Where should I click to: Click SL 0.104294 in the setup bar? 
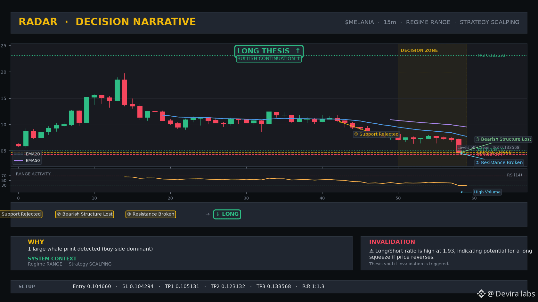[x=138, y=287]
